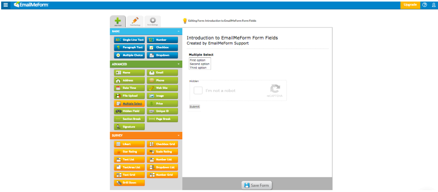Add an Email field
The height and width of the screenshot is (192, 438).
162,73
